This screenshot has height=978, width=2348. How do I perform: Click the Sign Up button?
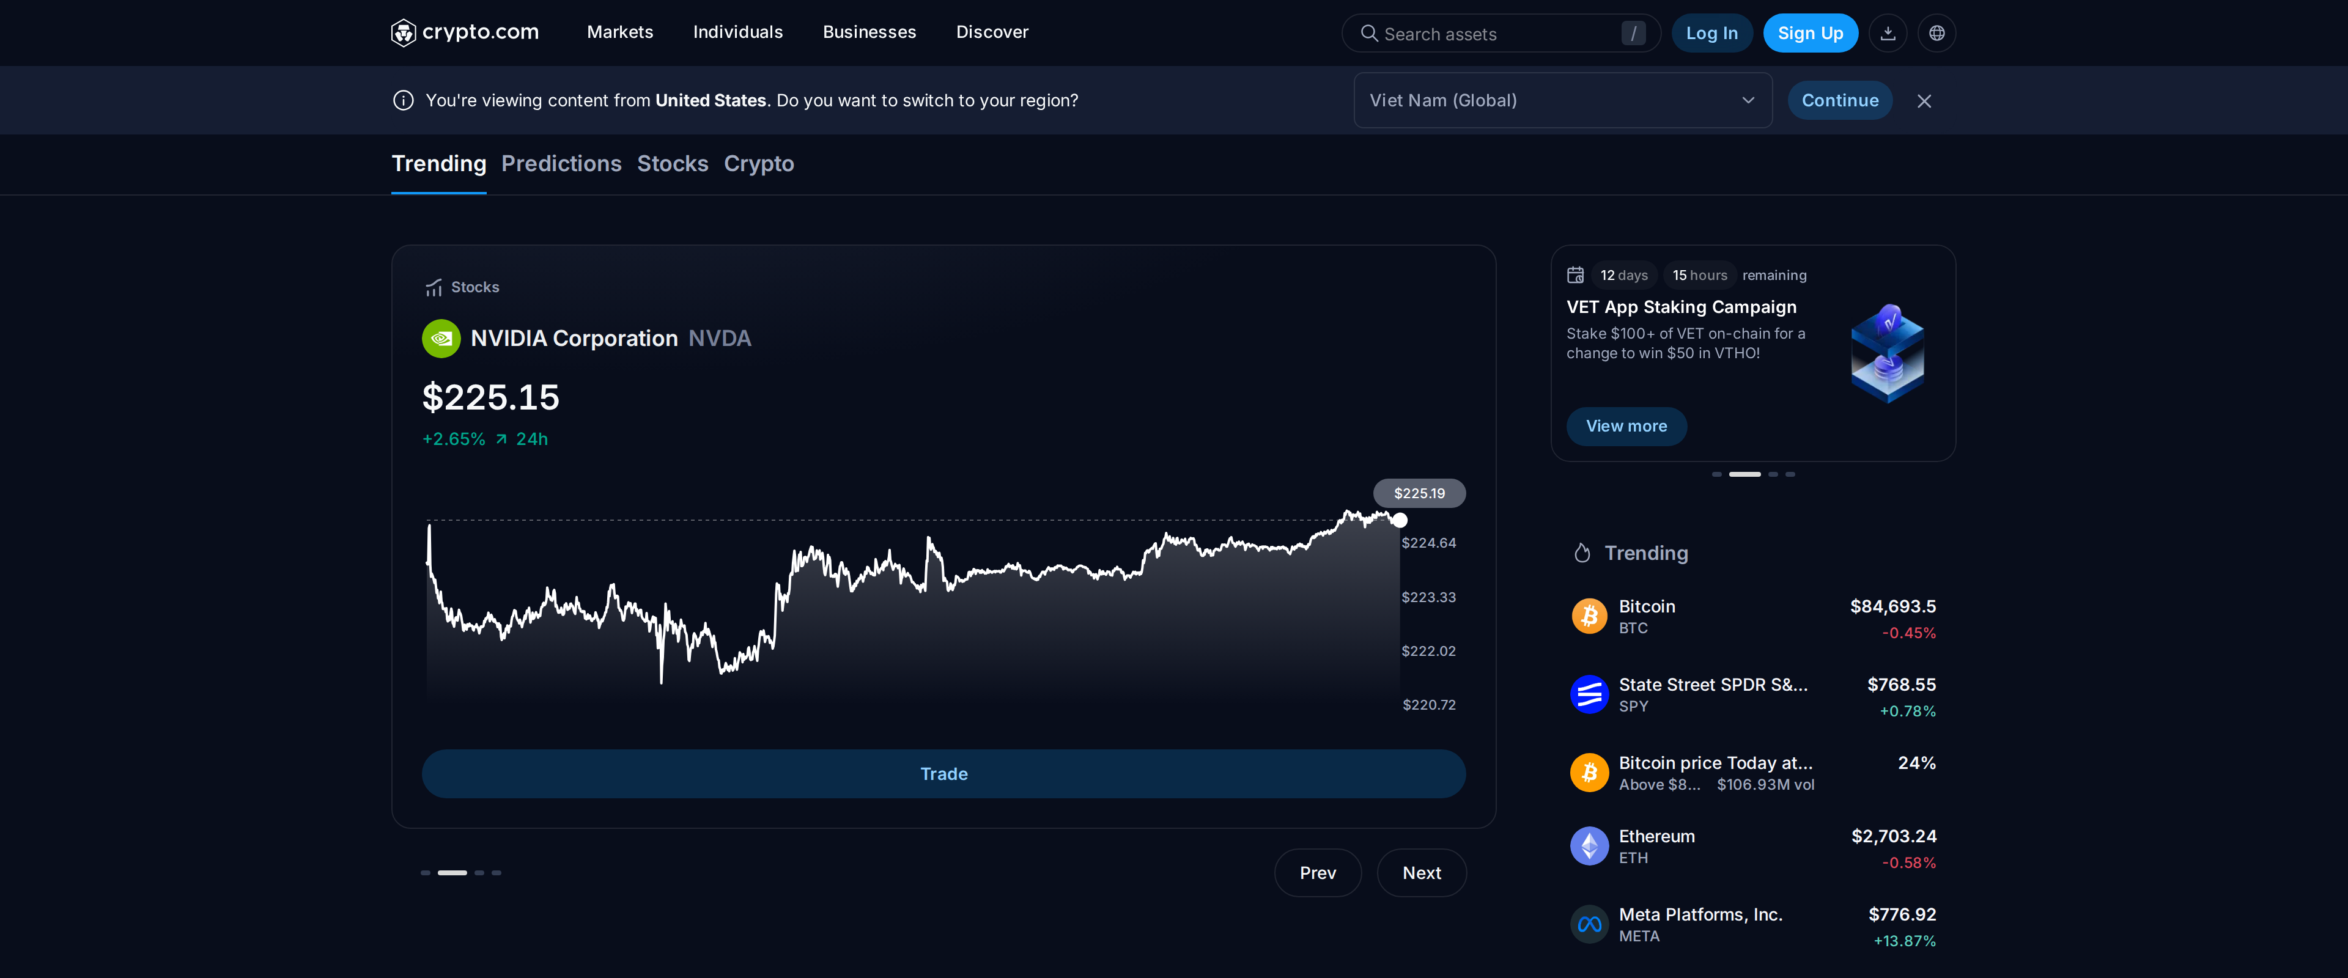click(1810, 33)
